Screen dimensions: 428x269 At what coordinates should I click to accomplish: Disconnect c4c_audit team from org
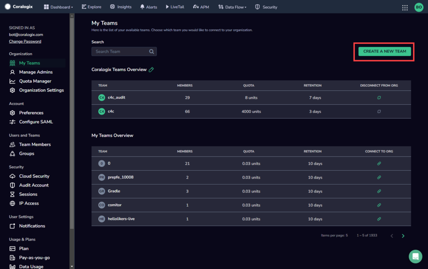pyautogui.click(x=379, y=97)
